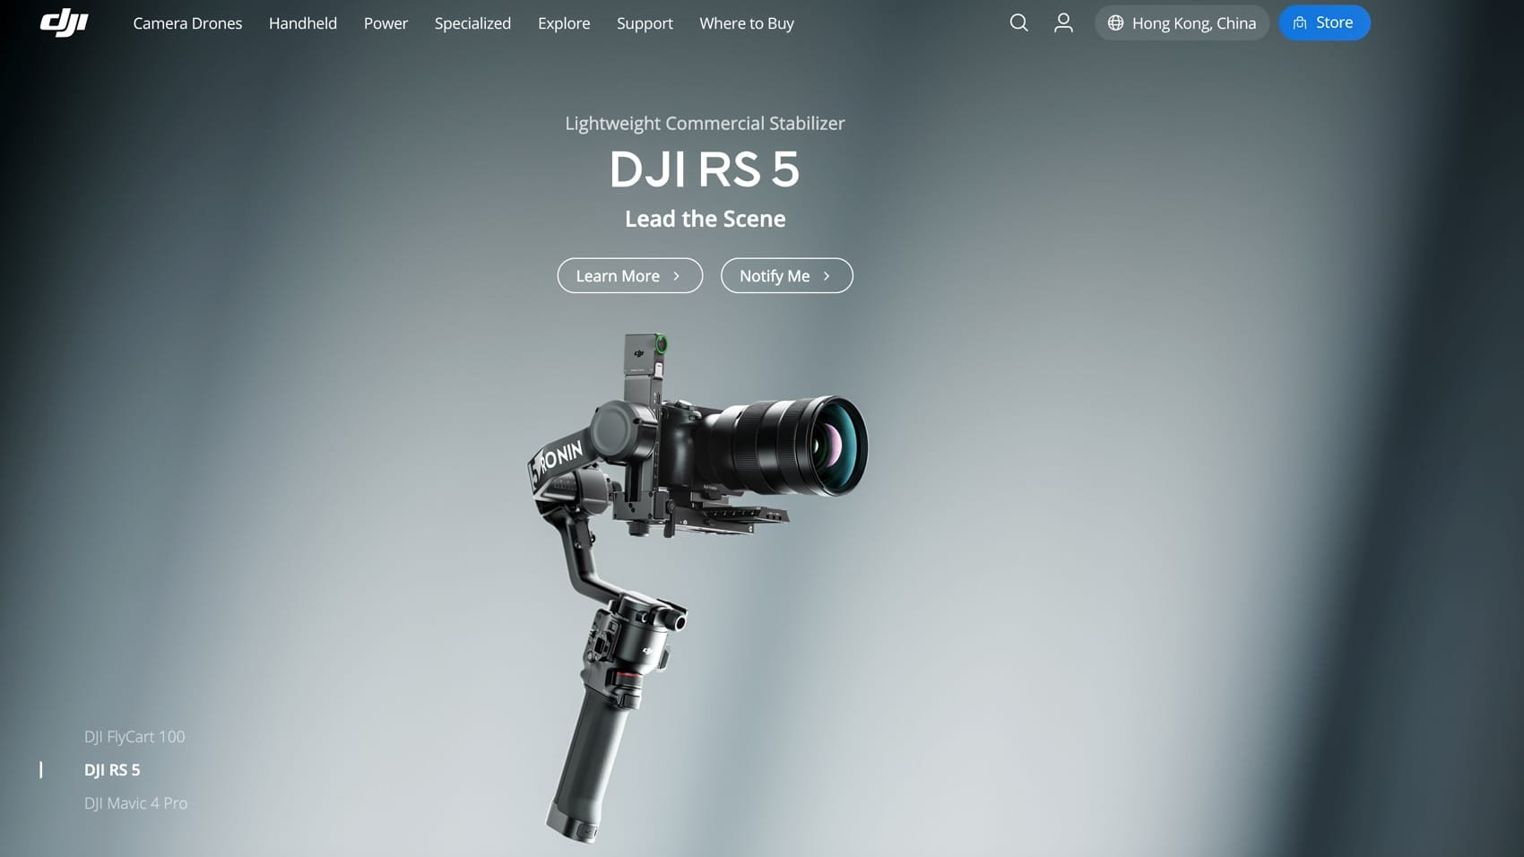The height and width of the screenshot is (857, 1524).
Task: Expand the Specialized products menu
Action: point(472,23)
